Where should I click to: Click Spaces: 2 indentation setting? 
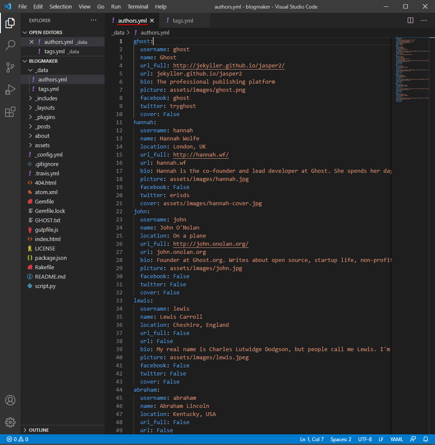click(x=341, y=439)
